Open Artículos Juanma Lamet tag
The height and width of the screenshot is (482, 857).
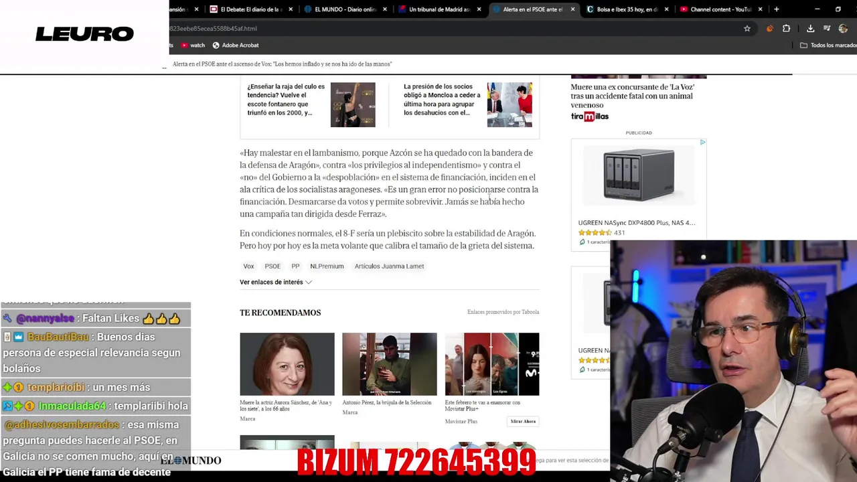[389, 266]
